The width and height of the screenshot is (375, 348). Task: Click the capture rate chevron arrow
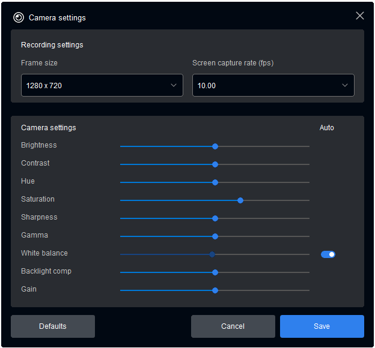[345, 85]
